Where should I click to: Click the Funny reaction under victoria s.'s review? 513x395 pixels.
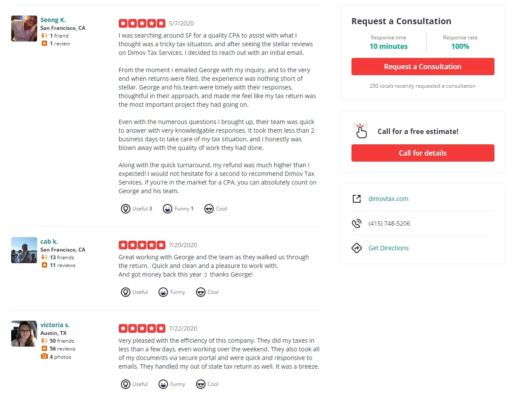[171, 384]
